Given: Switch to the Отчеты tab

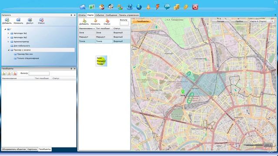Looking at the screenshot, I should [82, 15].
